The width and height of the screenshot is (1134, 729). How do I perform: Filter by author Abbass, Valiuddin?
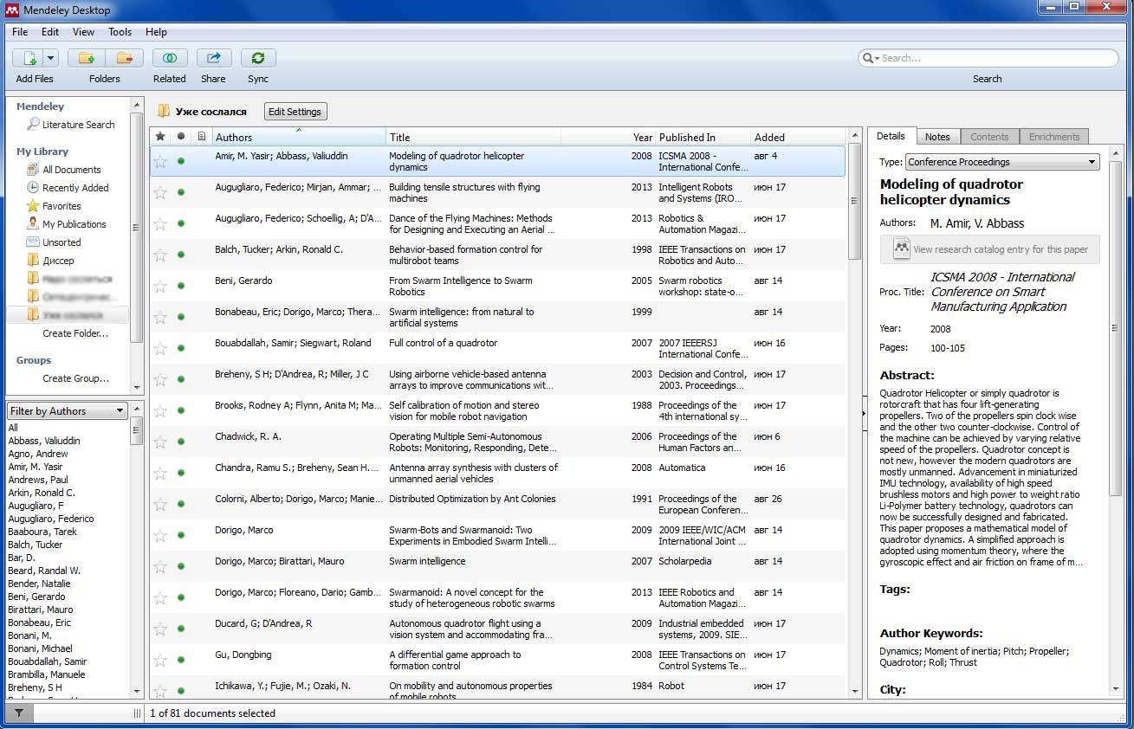pos(44,441)
